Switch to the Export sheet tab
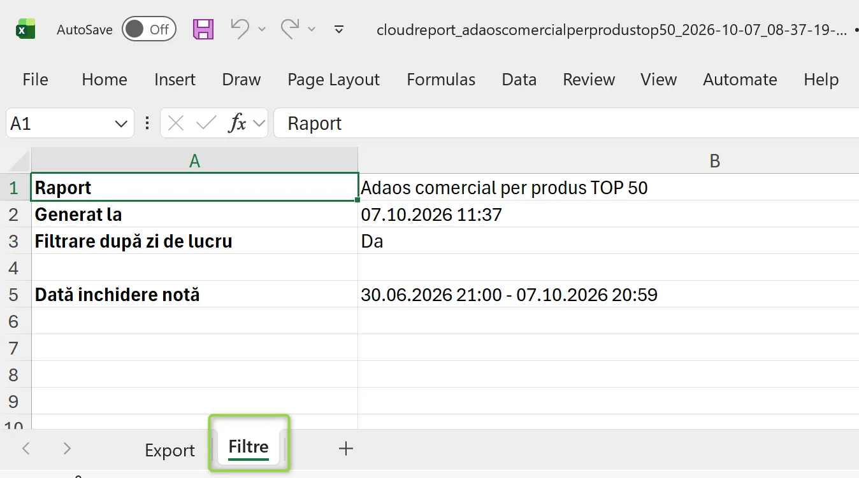The image size is (859, 478). (x=170, y=450)
